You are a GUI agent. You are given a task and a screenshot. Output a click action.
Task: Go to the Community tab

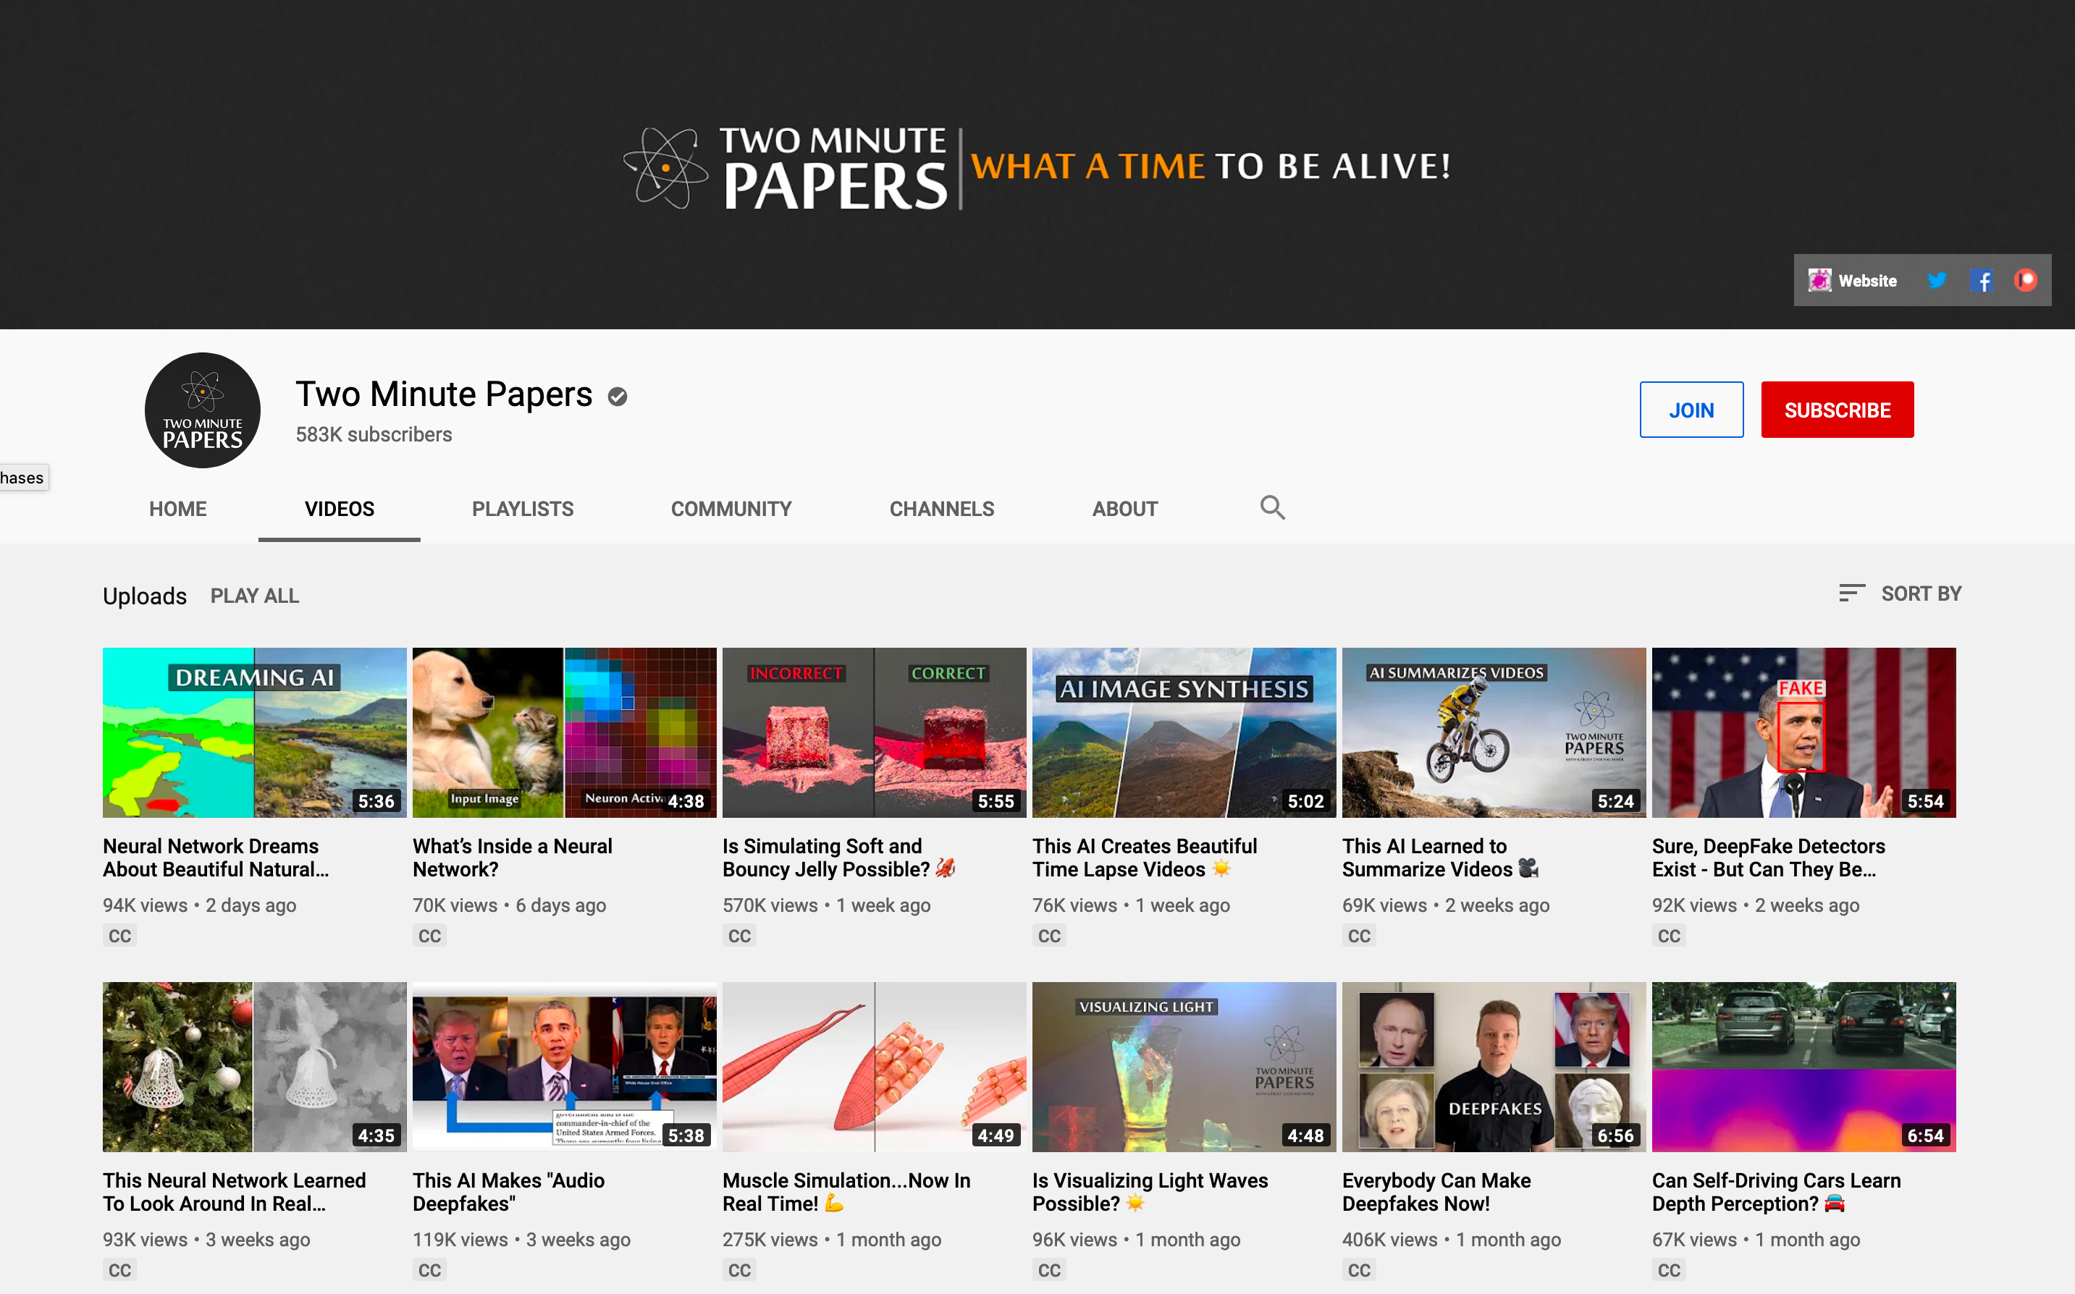731,508
